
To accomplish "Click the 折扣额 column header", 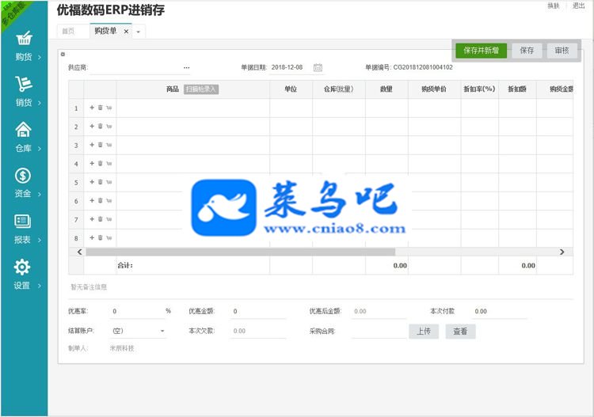I will (x=517, y=89).
